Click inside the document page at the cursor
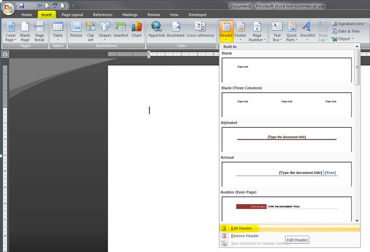The height and width of the screenshot is (252, 370). (x=149, y=110)
